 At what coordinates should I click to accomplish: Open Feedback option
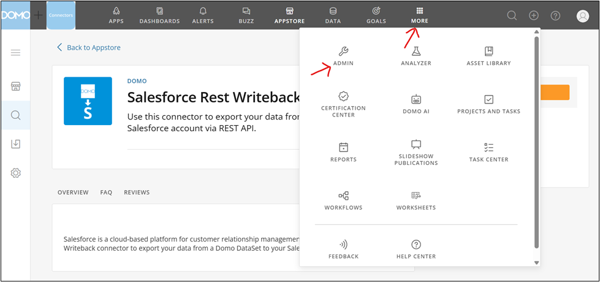click(x=343, y=250)
